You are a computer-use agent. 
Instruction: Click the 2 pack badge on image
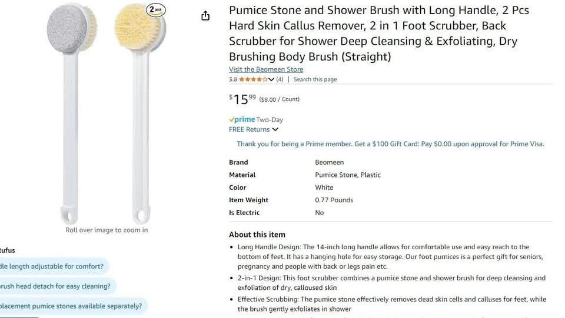155,9
